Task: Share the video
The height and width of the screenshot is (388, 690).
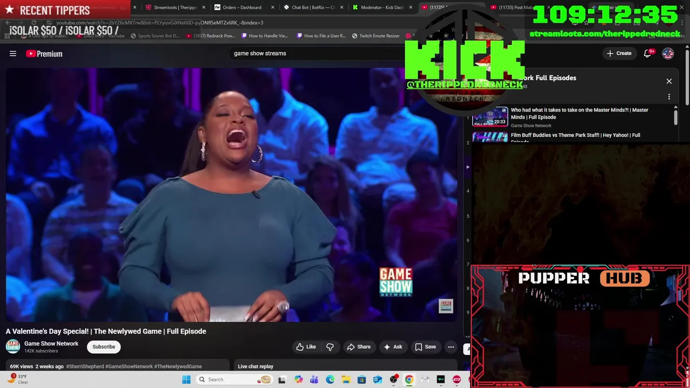Action: [358, 347]
